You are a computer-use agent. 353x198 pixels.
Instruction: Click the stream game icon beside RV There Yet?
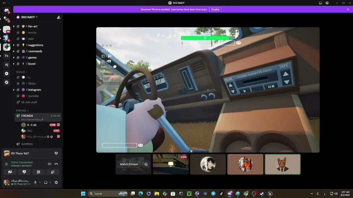[56, 153]
